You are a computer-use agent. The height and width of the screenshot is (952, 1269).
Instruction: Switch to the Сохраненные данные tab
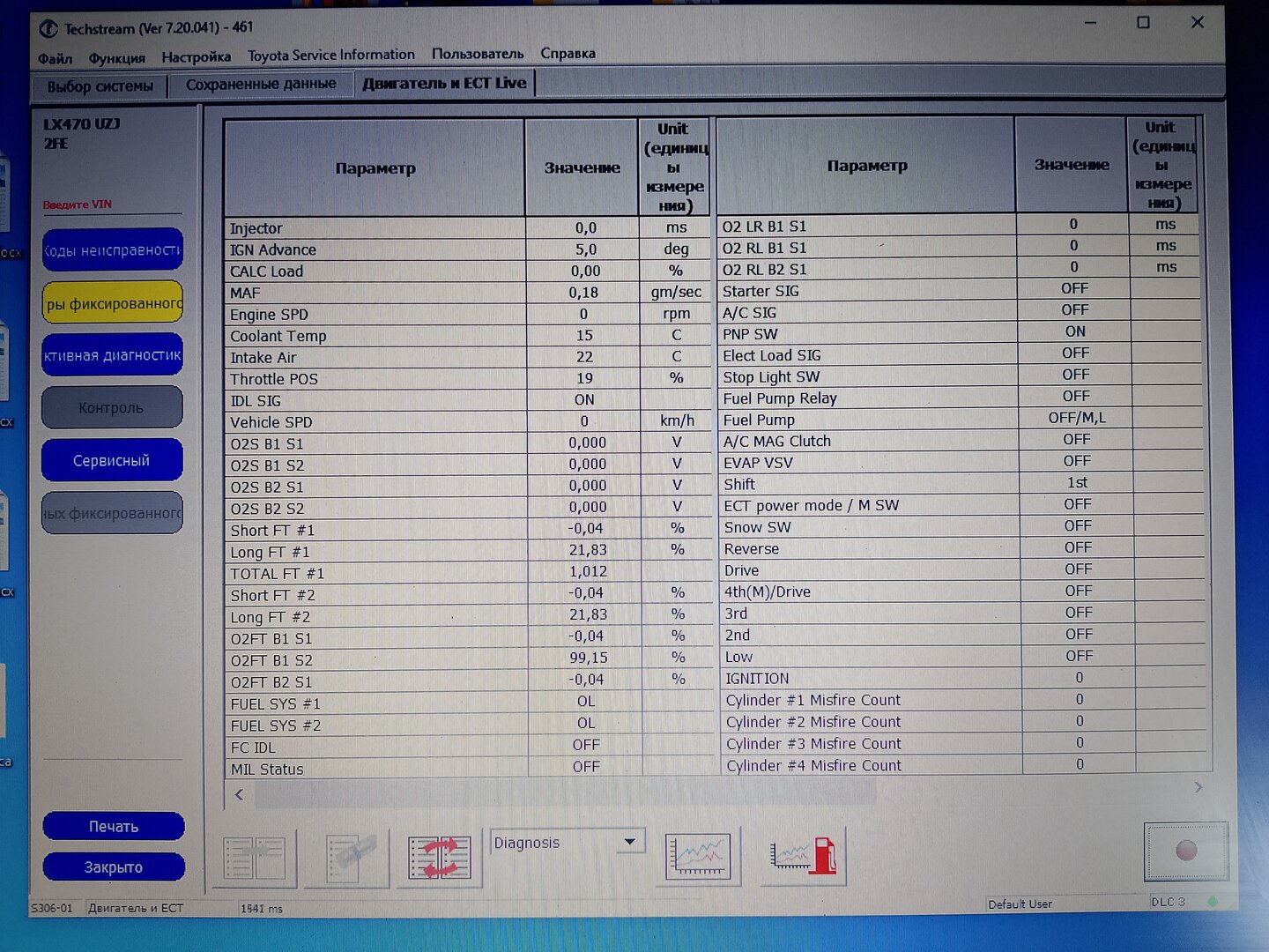pos(261,84)
